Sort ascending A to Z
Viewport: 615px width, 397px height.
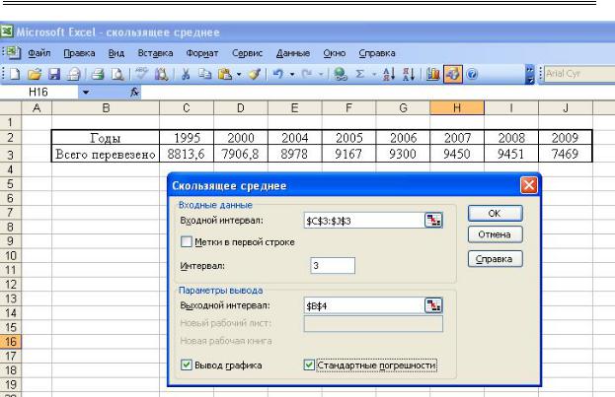pyautogui.click(x=389, y=74)
